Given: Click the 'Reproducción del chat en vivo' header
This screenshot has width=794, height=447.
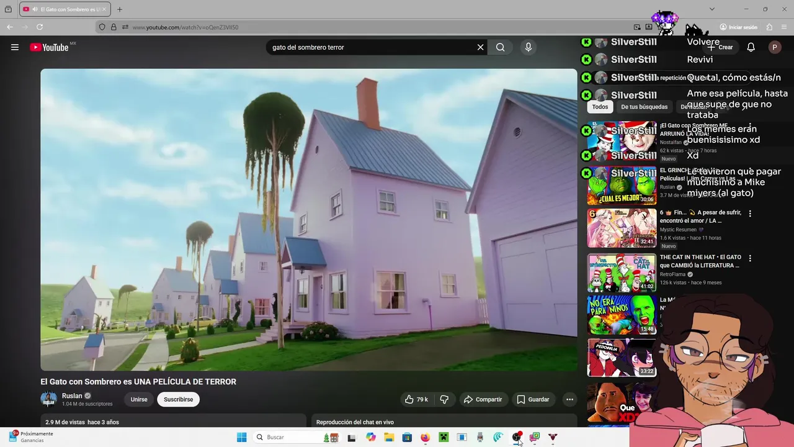Looking at the screenshot, I should 355,422.
